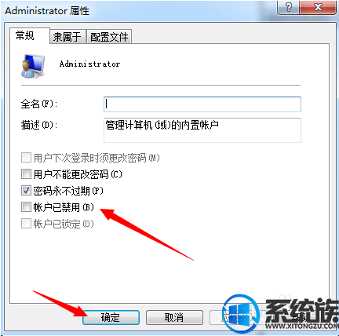Click the 取消 button
The image size is (339, 336).
click(x=174, y=318)
